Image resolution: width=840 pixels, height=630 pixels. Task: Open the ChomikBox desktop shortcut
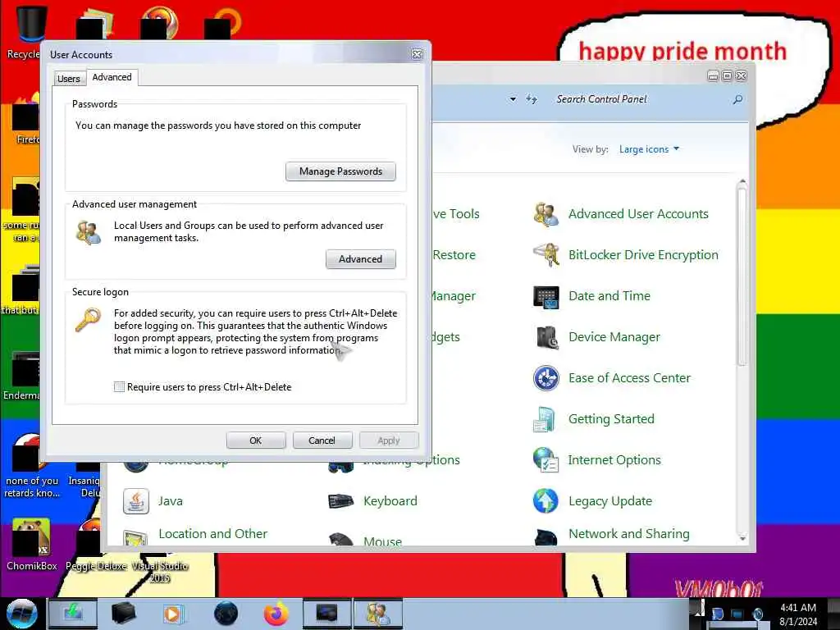[x=31, y=544]
